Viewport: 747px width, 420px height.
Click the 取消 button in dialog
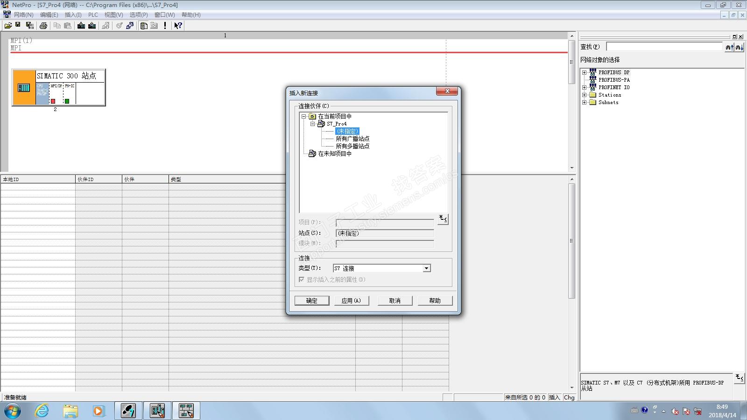coord(395,301)
